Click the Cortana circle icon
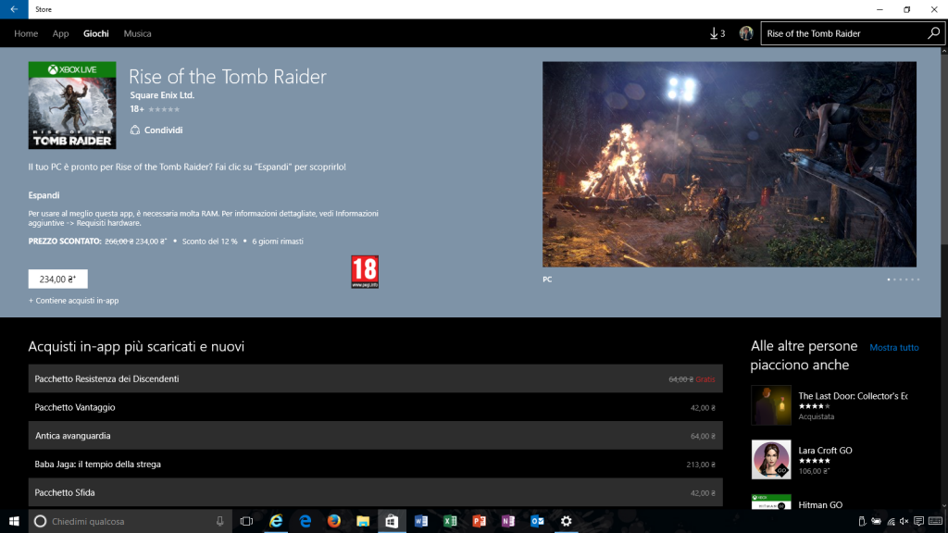The image size is (948, 533). pyautogui.click(x=40, y=521)
